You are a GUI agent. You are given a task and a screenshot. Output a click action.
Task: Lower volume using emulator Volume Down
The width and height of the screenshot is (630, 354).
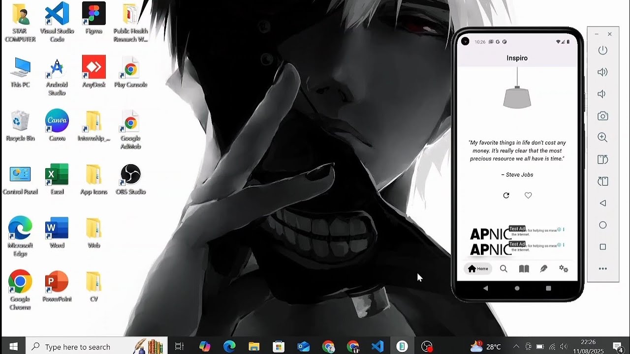click(602, 94)
